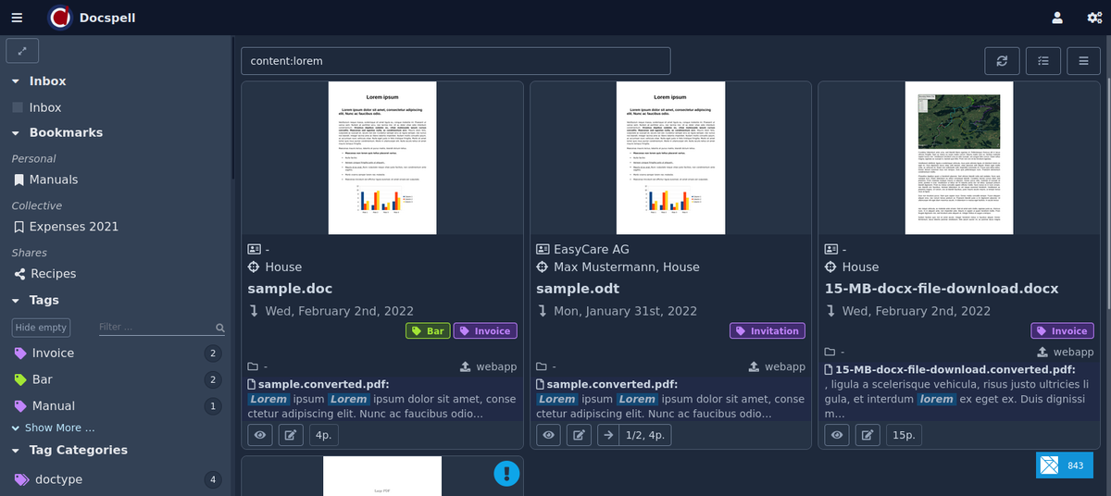Click the refresh search results icon
The image size is (1111, 496).
[x=1002, y=61]
